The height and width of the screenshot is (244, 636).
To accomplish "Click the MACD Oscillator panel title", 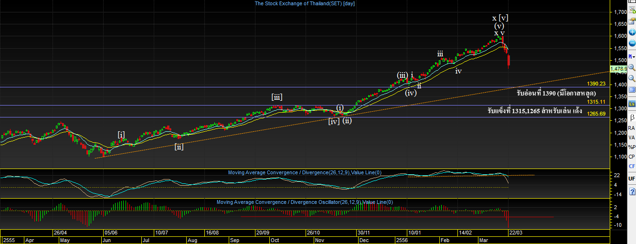I will click(305, 202).
